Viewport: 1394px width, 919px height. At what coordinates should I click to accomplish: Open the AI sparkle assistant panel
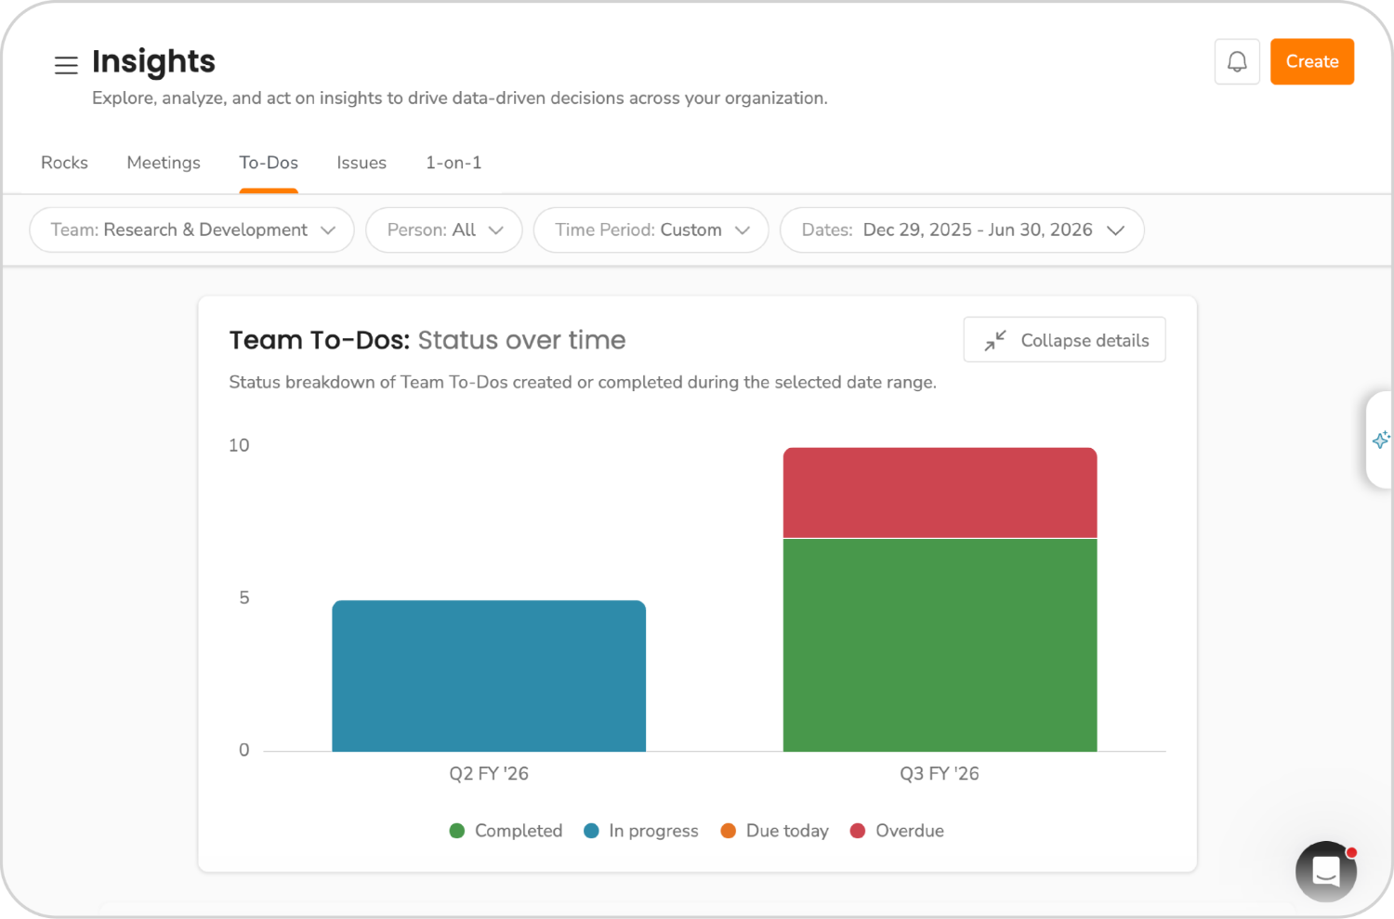point(1380,440)
